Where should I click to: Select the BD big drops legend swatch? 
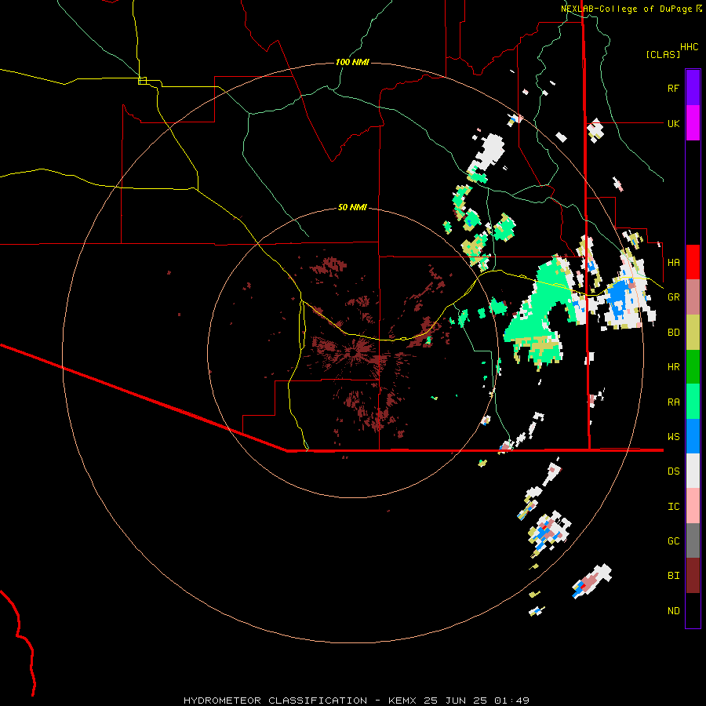coord(693,333)
